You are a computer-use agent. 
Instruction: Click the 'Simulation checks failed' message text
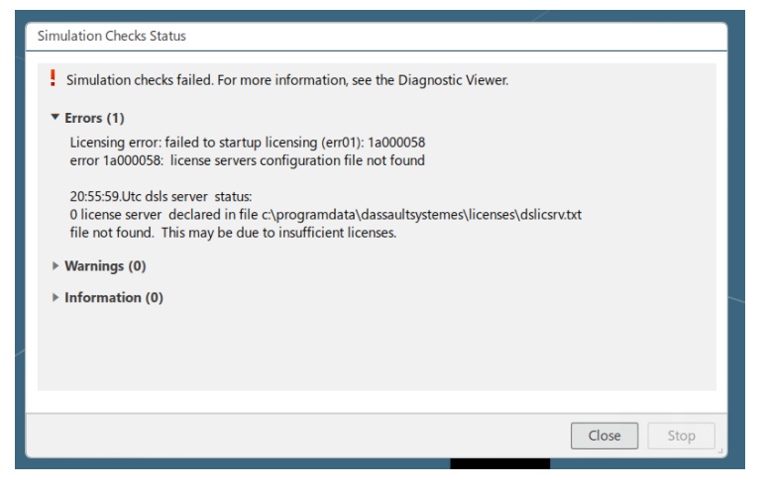pyautogui.click(x=140, y=80)
